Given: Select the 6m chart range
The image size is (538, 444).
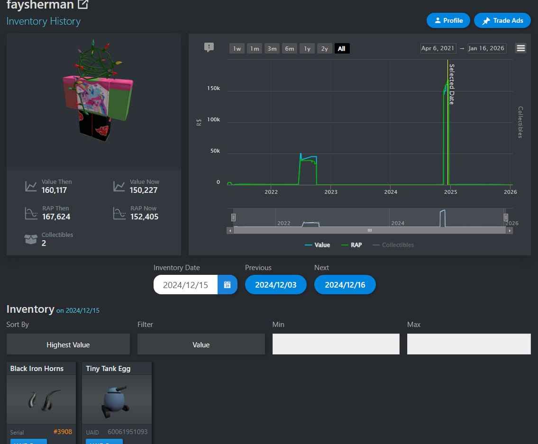Looking at the screenshot, I should point(290,48).
